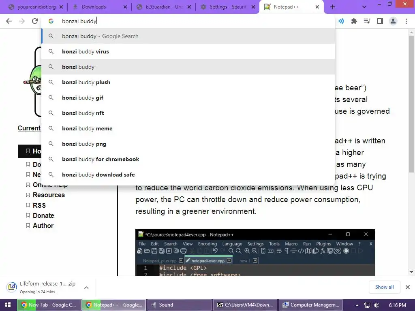Close the E2Guardian tab

coord(189,7)
